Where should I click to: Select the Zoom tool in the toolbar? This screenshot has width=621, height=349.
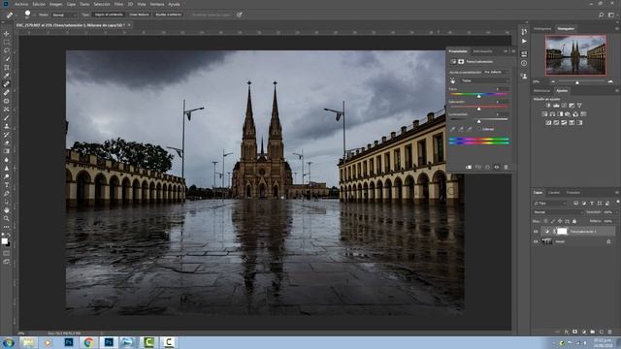(7, 218)
